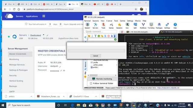This screenshot has width=193, height=108.
Task: Open Windows Start menu
Action: point(3,105)
